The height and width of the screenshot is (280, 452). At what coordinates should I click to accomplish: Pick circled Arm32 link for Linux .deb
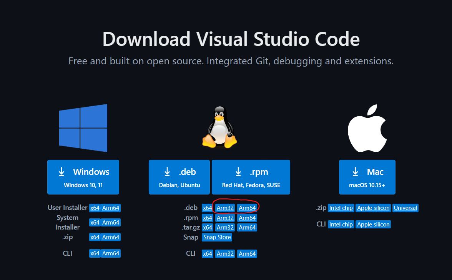[x=225, y=208]
